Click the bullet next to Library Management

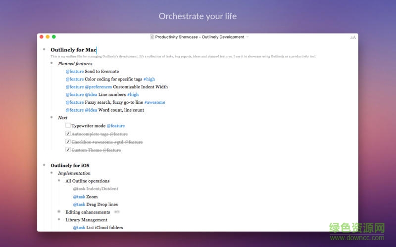coord(59,220)
